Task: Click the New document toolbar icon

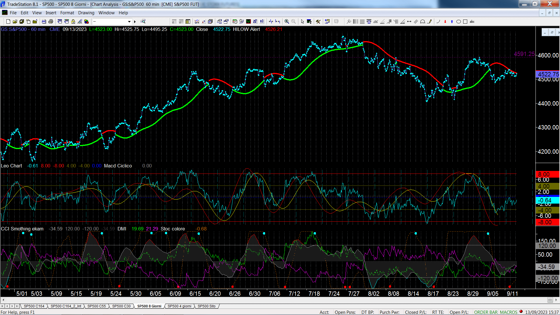Action: tap(8, 21)
